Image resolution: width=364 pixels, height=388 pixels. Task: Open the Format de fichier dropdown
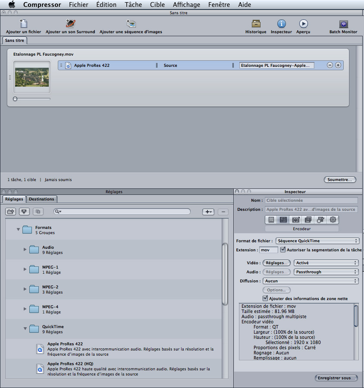coord(317,241)
